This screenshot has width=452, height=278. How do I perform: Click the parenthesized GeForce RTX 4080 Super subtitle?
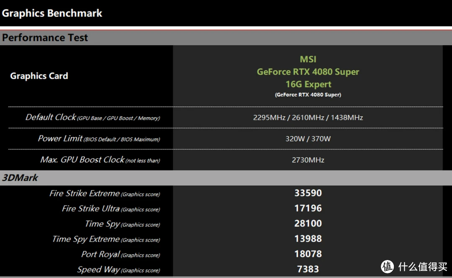click(308, 95)
